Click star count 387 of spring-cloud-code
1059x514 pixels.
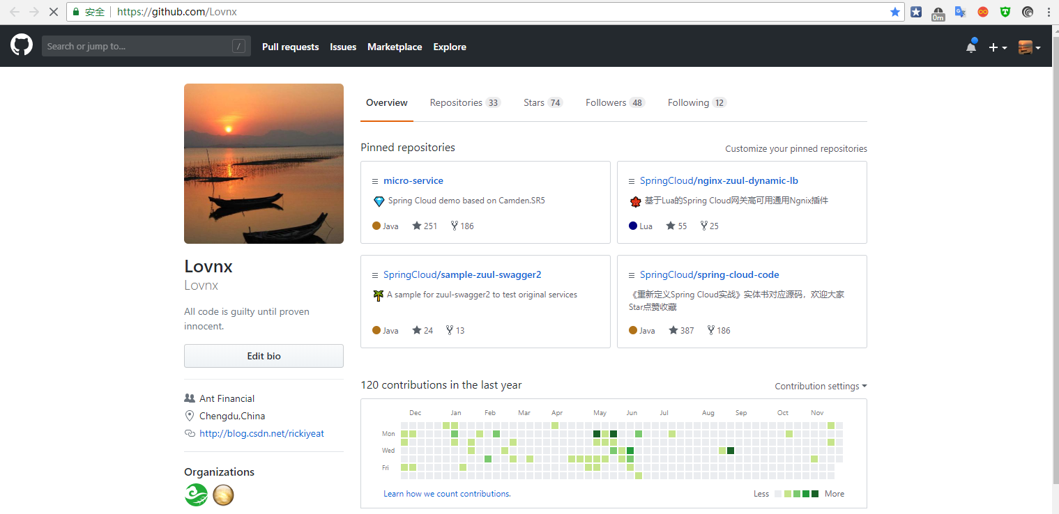[x=681, y=330]
